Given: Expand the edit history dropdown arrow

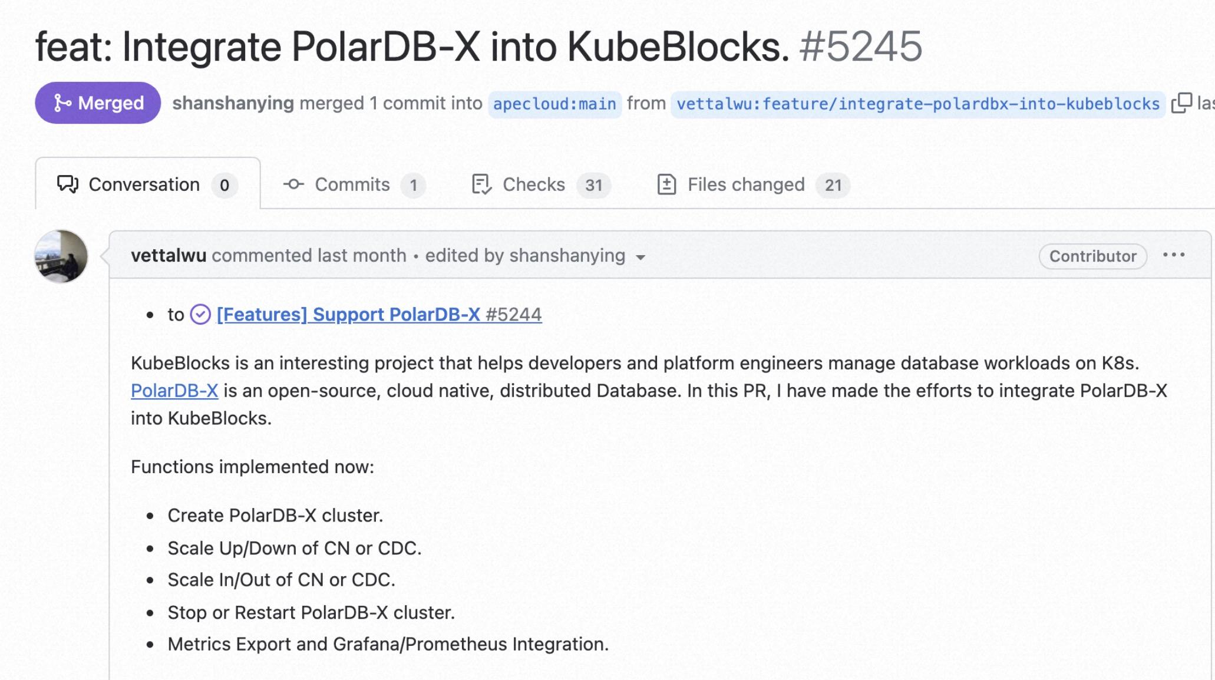Looking at the screenshot, I should coord(640,257).
